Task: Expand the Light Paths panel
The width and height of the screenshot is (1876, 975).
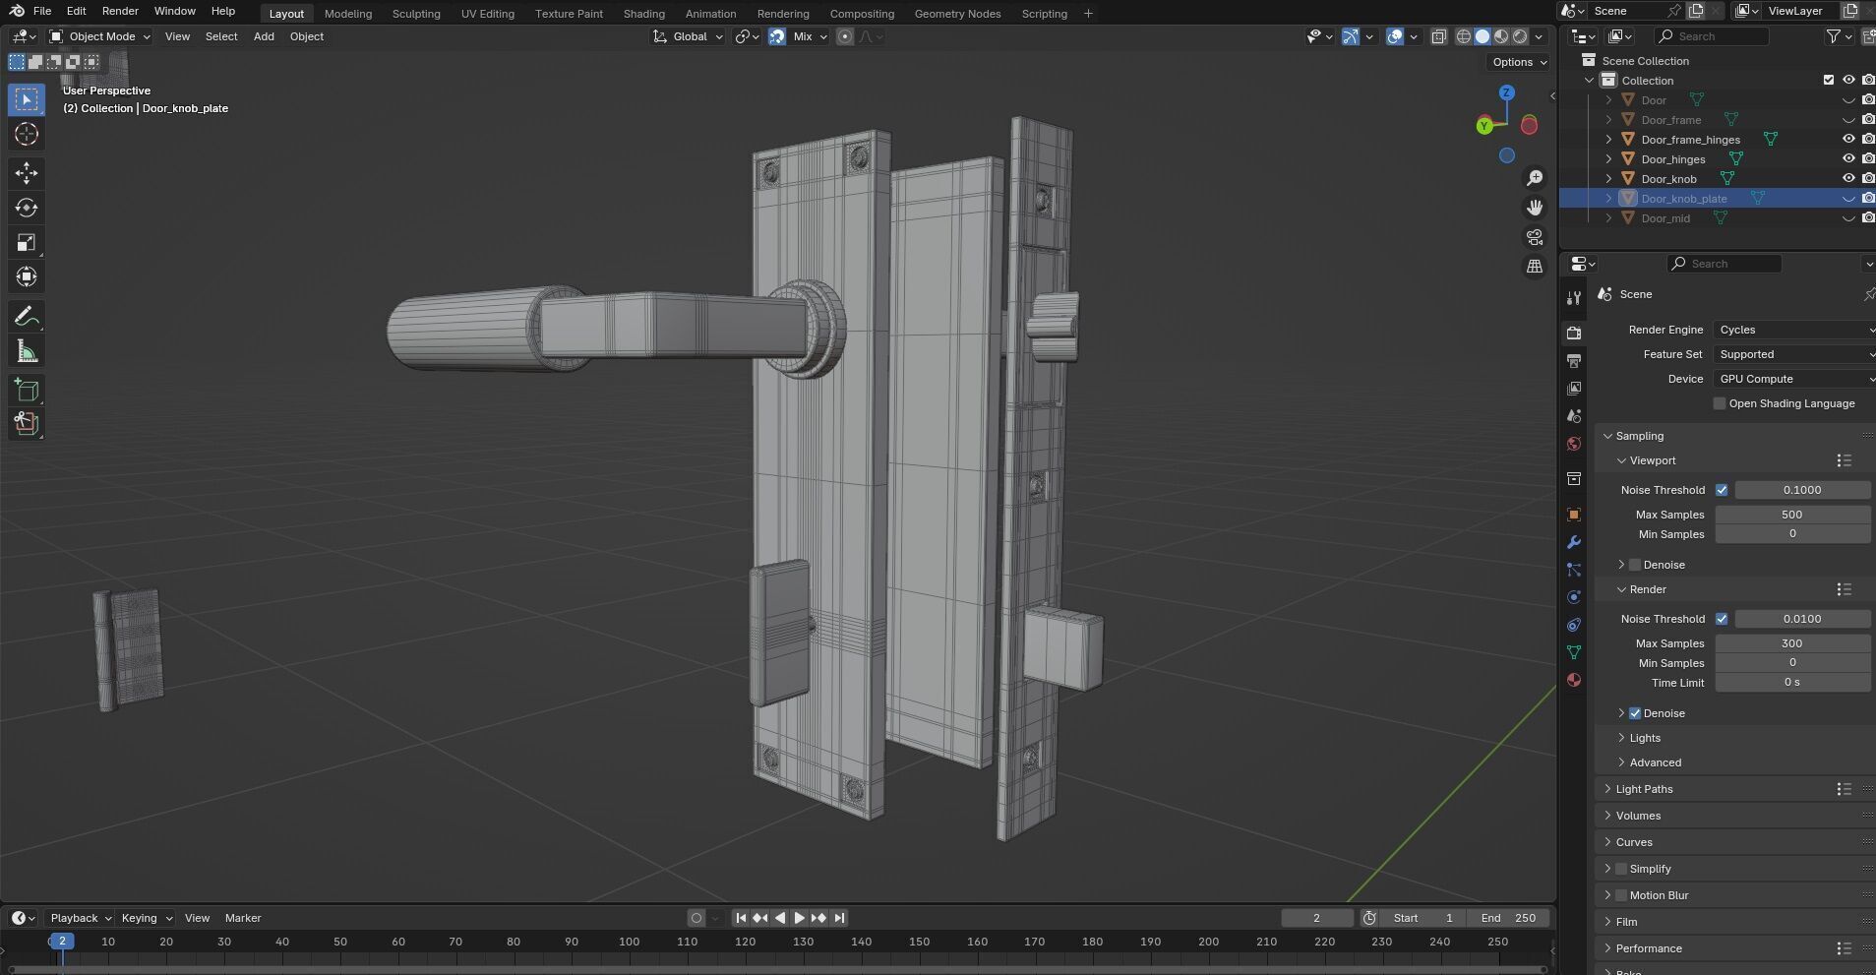Action: [1643, 789]
